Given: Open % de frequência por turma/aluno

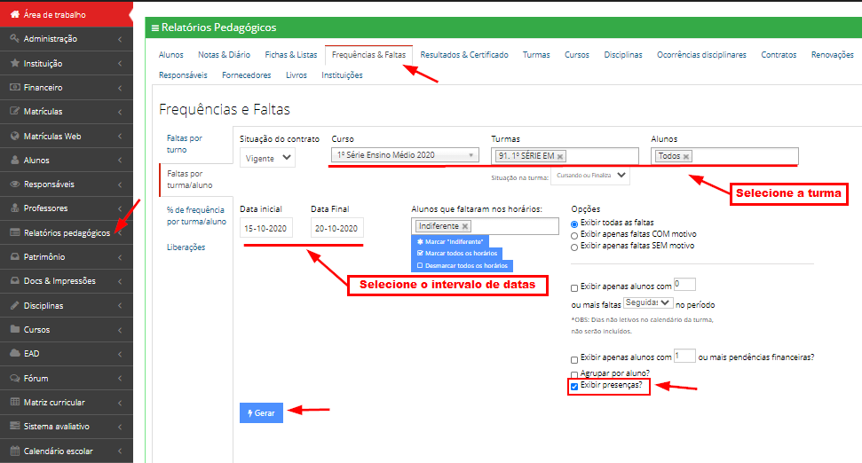Looking at the screenshot, I should coord(196,216).
